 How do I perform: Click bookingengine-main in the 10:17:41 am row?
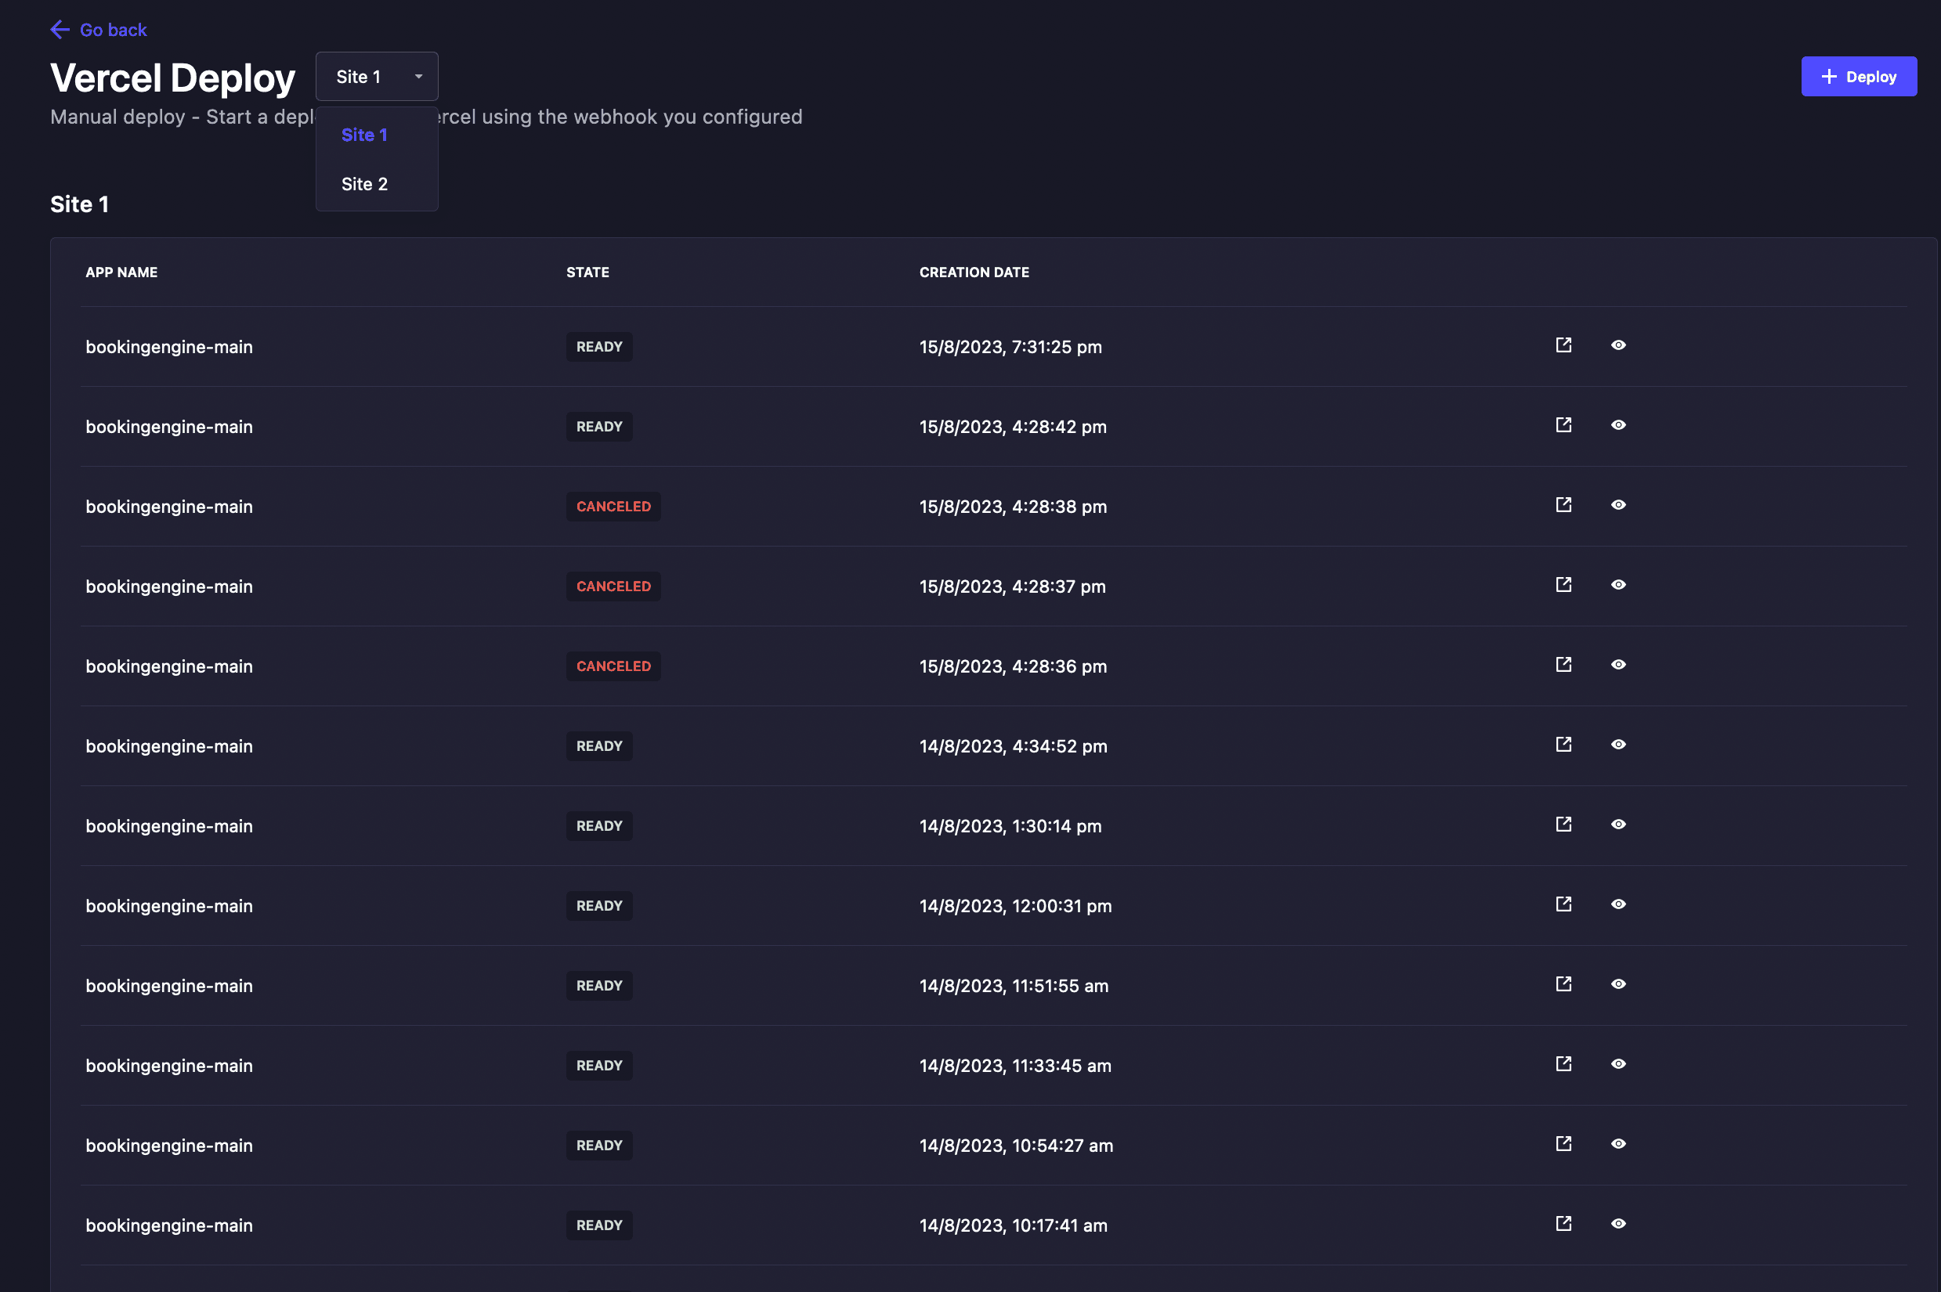coord(169,1225)
